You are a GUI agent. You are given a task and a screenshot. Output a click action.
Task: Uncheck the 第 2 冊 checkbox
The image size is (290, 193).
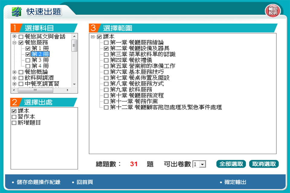pyautogui.click(x=28, y=54)
